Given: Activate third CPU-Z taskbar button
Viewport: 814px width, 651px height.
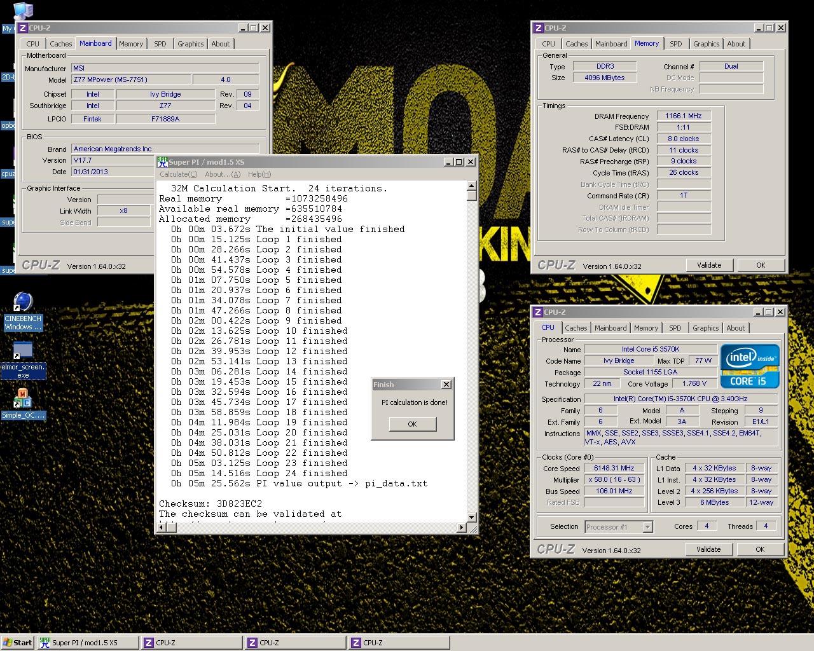Looking at the screenshot, I should tap(398, 642).
